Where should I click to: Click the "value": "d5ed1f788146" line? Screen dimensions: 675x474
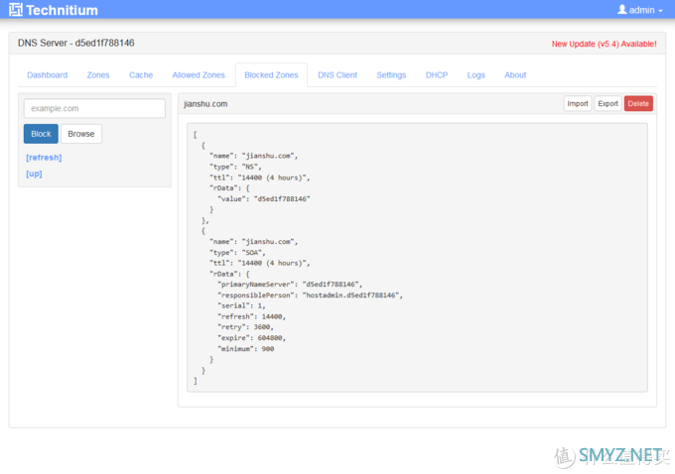(x=264, y=198)
